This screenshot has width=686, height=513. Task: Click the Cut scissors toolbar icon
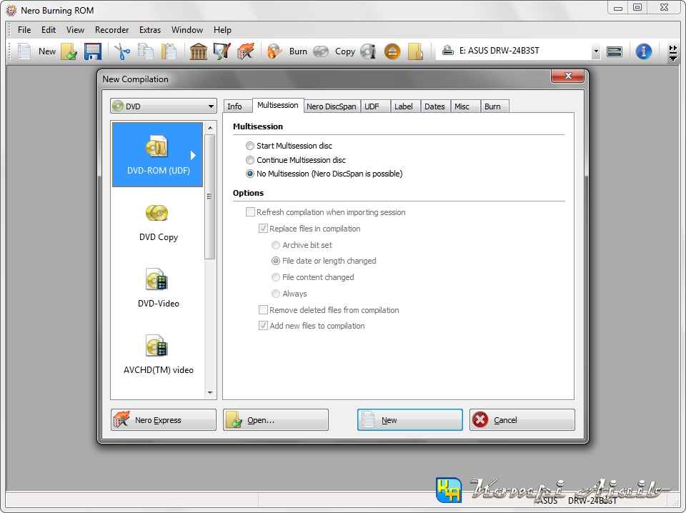point(121,51)
